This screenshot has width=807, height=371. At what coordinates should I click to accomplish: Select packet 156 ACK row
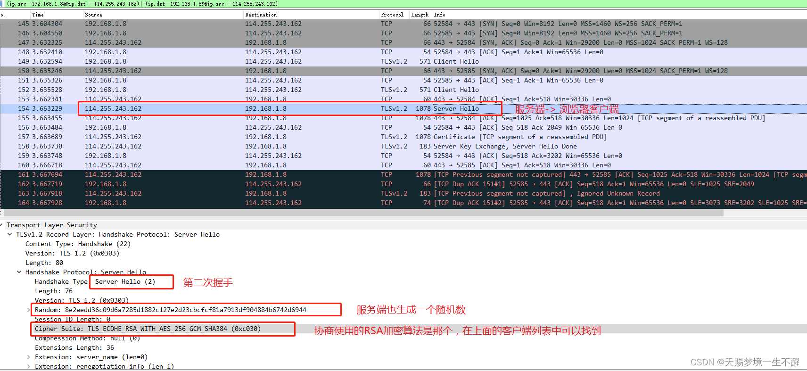(x=403, y=128)
